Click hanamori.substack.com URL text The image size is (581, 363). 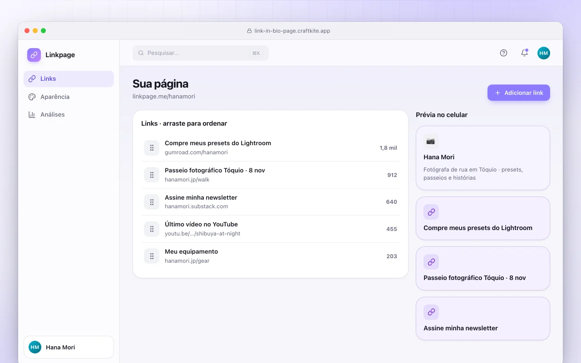(197, 206)
